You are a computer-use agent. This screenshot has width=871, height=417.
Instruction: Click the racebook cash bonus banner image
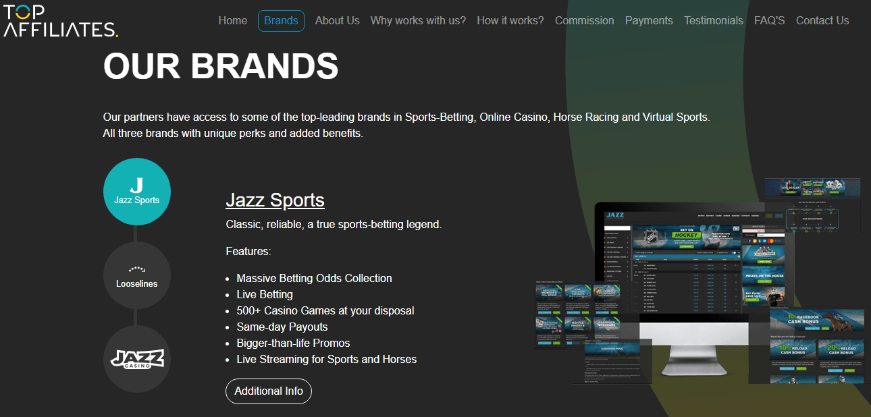click(817, 321)
